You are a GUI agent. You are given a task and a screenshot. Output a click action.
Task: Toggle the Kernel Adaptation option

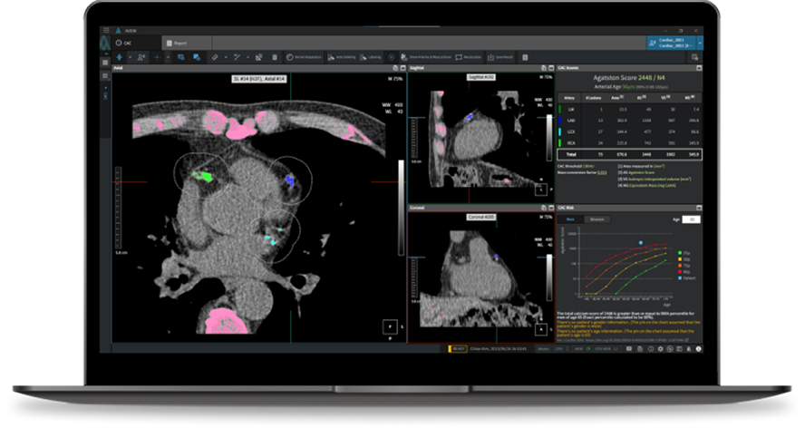[x=290, y=57]
